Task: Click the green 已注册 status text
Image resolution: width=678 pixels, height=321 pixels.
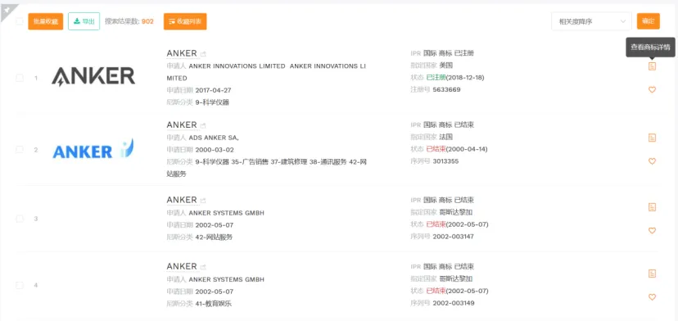Action: (x=436, y=78)
